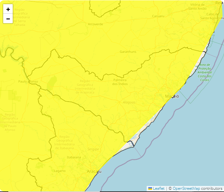Click the Arcoverde town label

[95, 24]
